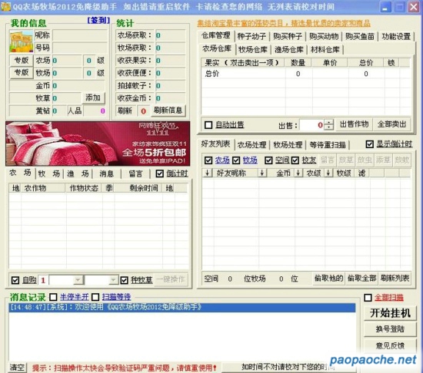Image resolution: width=423 pixels, height=373 pixels.
Task: Open the 牧 场 tab in lower left panel
Action: click(x=48, y=174)
